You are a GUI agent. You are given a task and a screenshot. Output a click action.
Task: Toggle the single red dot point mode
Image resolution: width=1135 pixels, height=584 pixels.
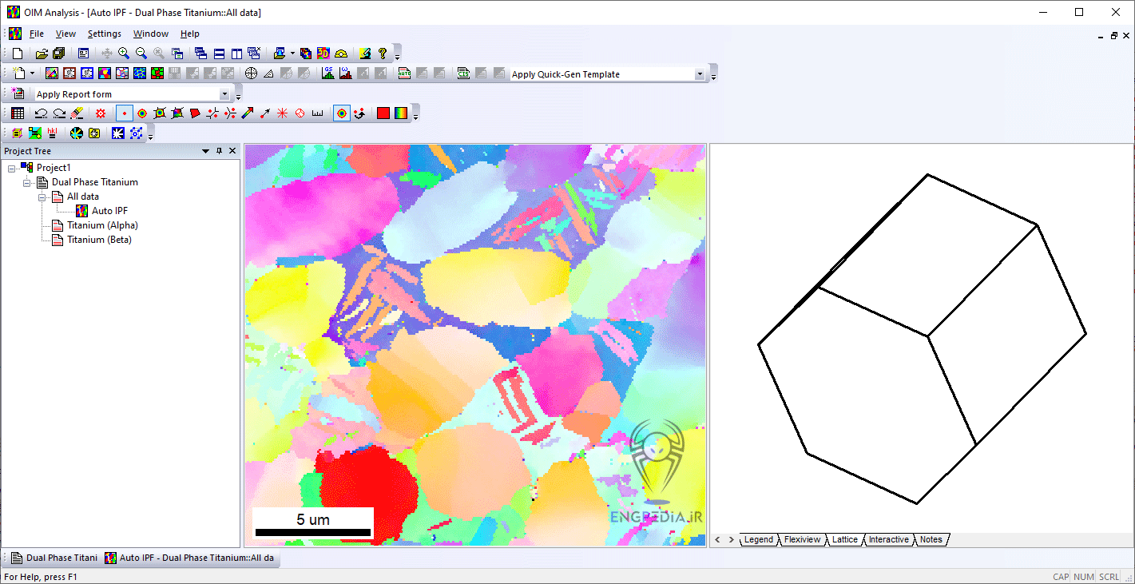tap(125, 113)
